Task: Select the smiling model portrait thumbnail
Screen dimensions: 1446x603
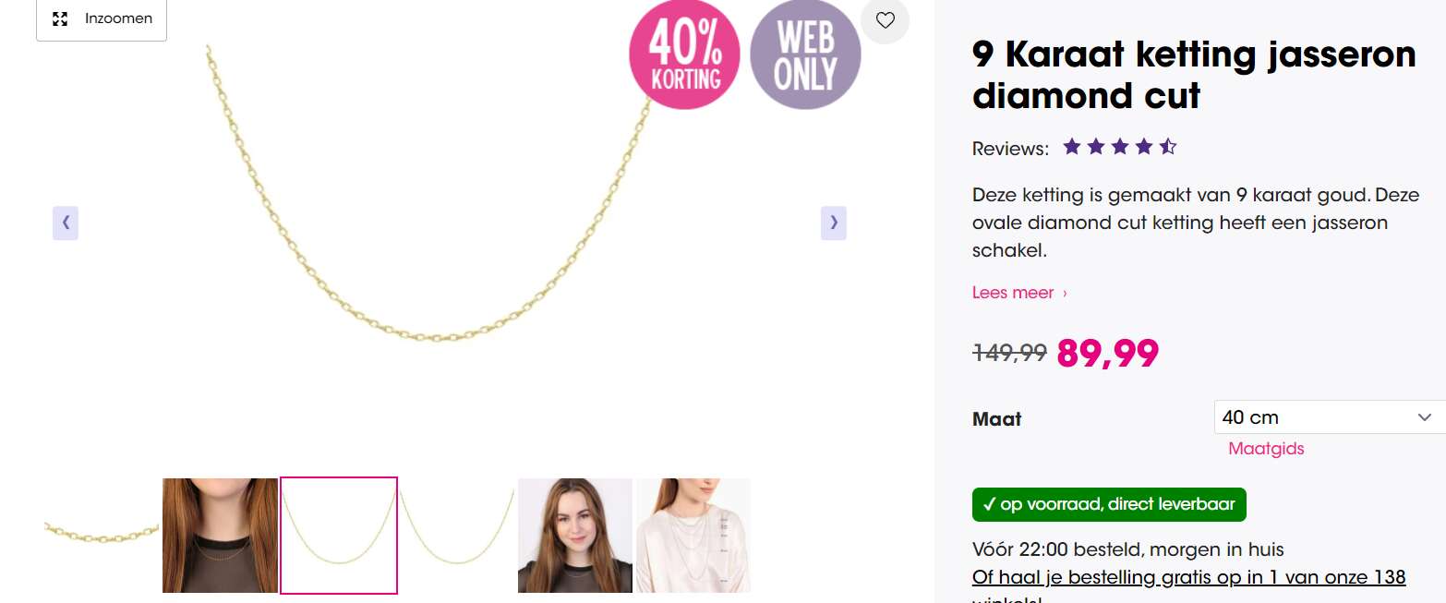Action: 575,536
